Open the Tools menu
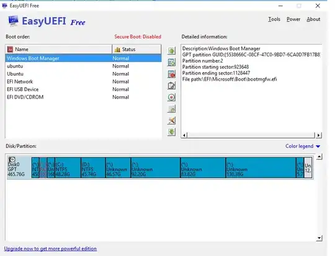 coord(274,19)
